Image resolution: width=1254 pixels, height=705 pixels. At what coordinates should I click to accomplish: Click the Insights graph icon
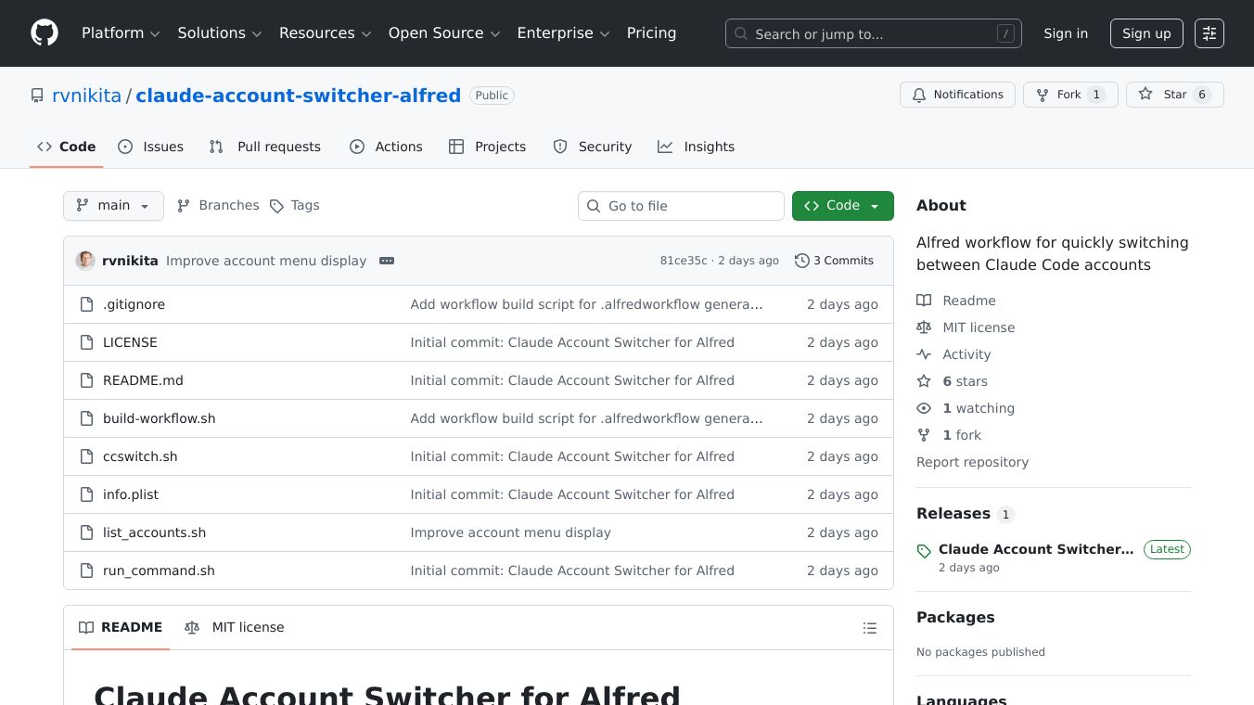tap(665, 147)
